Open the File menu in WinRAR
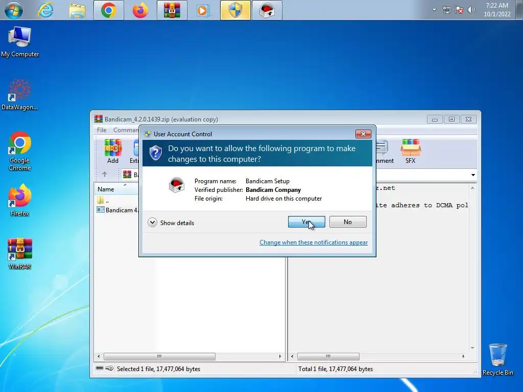 [x=102, y=130]
